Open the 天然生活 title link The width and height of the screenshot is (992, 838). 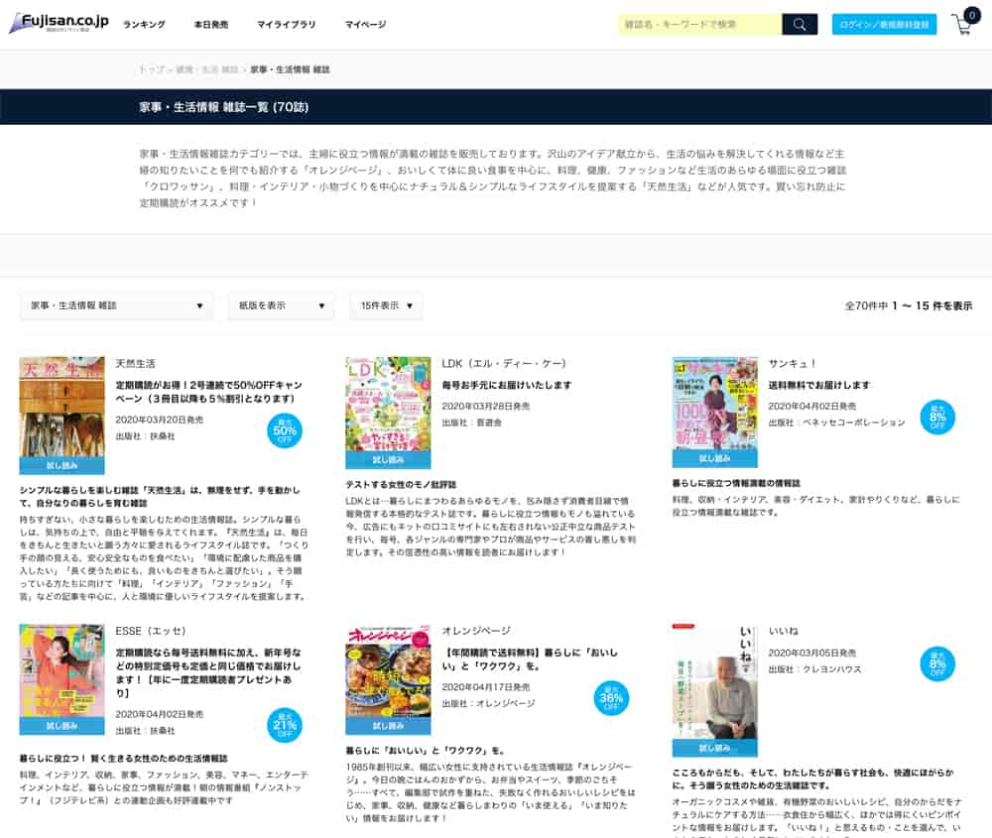(135, 364)
